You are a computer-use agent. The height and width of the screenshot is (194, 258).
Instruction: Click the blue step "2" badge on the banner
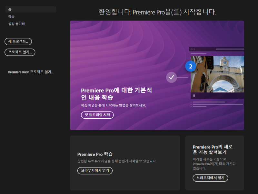click(x=191, y=66)
